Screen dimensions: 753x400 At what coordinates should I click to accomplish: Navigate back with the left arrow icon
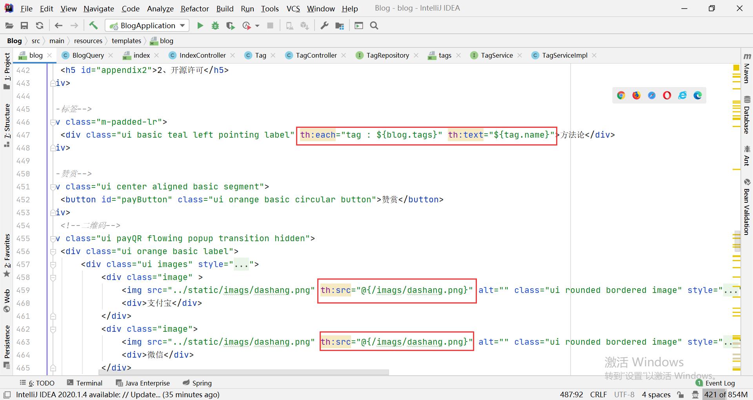pyautogui.click(x=59, y=25)
